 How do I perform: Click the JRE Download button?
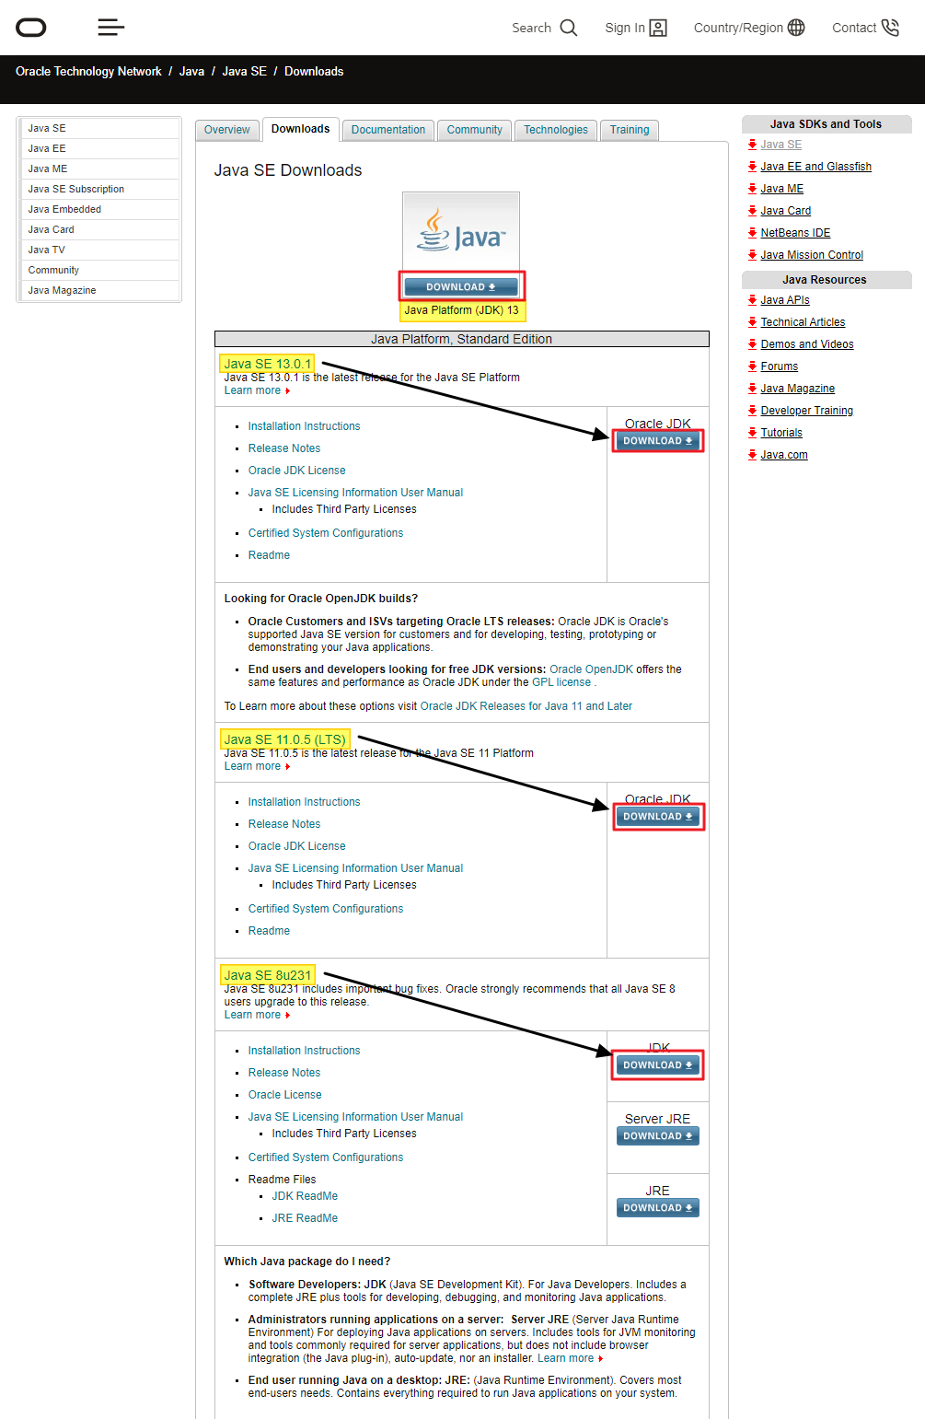[x=658, y=1208]
